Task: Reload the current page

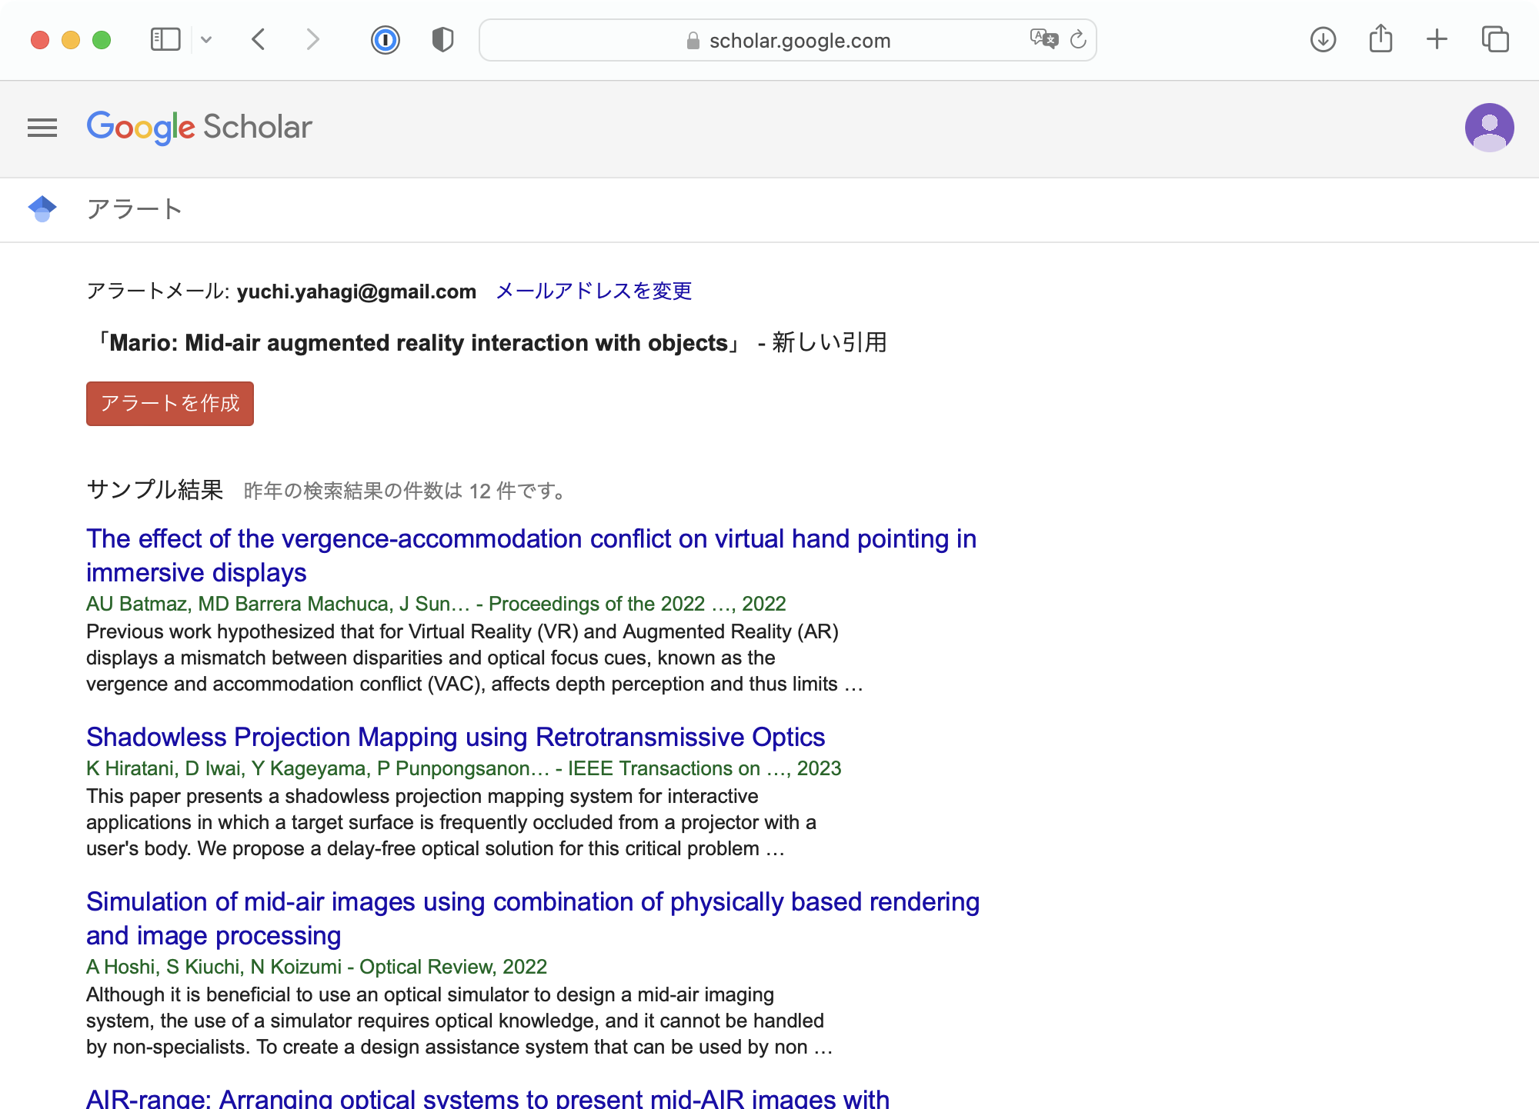Action: [x=1079, y=39]
